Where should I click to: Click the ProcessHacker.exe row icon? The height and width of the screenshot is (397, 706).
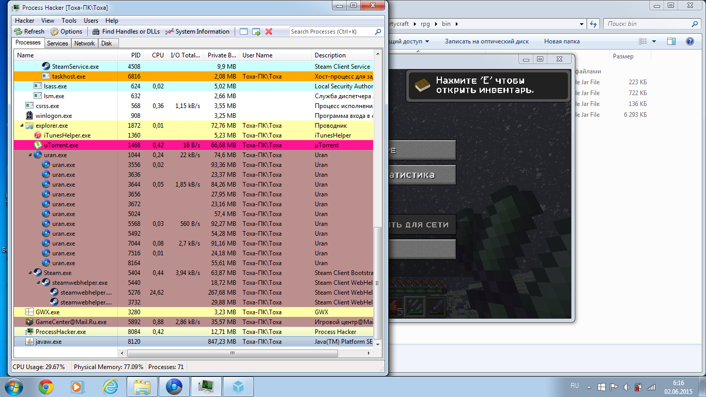coord(29,332)
